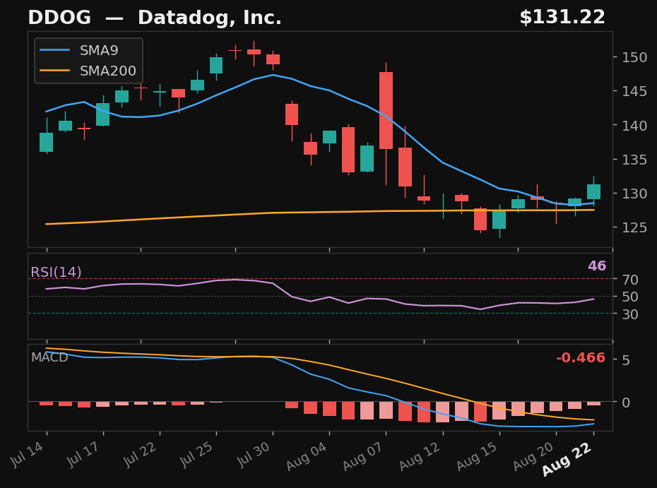This screenshot has width=657, height=488.
Task: Click the Jul 22 date label
Action: pos(140,454)
